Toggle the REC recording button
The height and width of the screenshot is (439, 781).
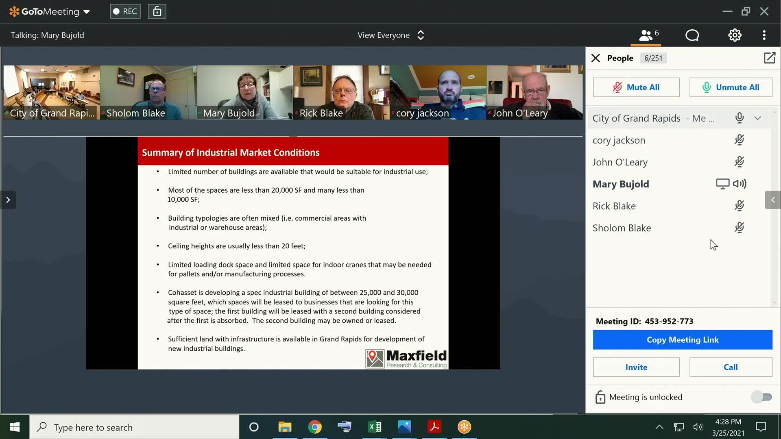tap(125, 11)
